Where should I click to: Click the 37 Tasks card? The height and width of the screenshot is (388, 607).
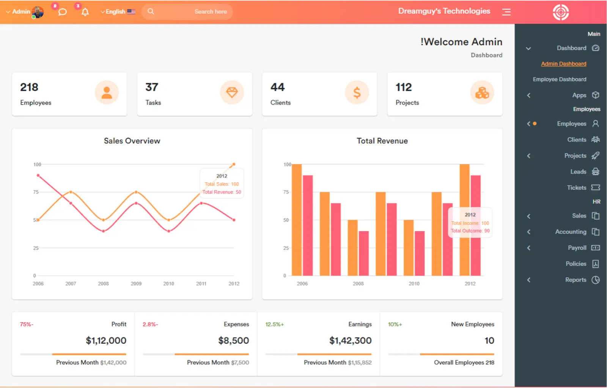tap(195, 94)
